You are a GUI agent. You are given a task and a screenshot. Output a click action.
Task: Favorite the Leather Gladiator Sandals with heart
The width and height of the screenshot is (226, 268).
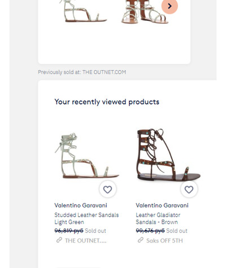tap(189, 189)
